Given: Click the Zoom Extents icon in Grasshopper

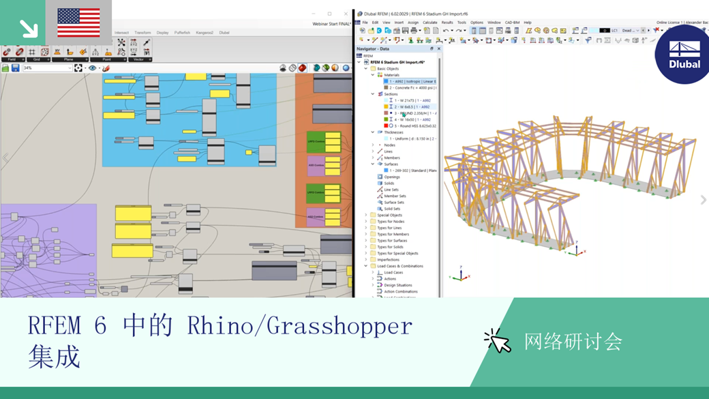Looking at the screenshot, I should (78, 68).
